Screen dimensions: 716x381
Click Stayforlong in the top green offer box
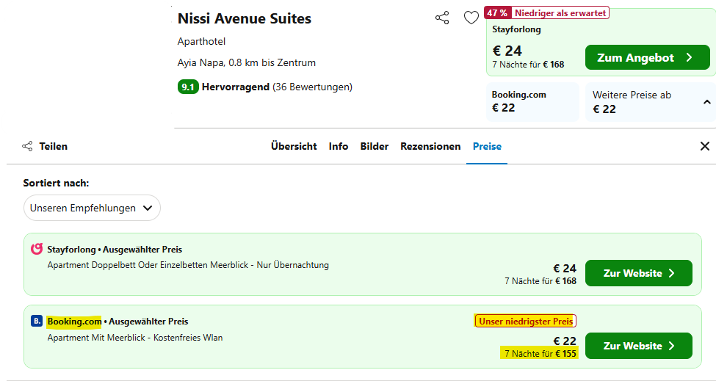(x=516, y=29)
